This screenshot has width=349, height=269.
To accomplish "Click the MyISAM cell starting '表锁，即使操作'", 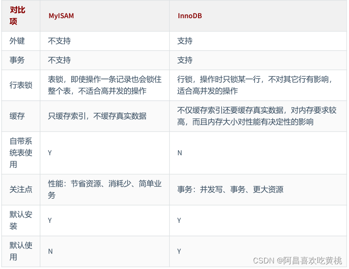I will (105, 85).
